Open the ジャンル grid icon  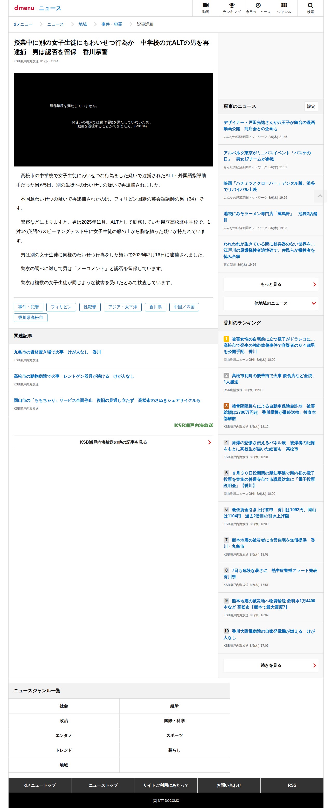pyautogui.click(x=284, y=8)
